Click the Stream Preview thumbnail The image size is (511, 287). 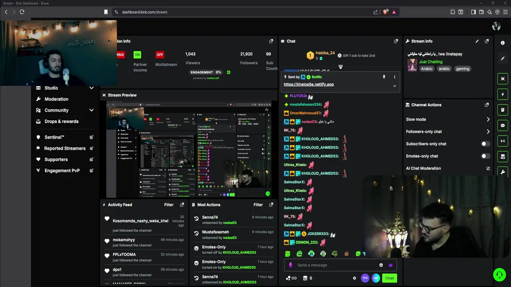(x=189, y=149)
